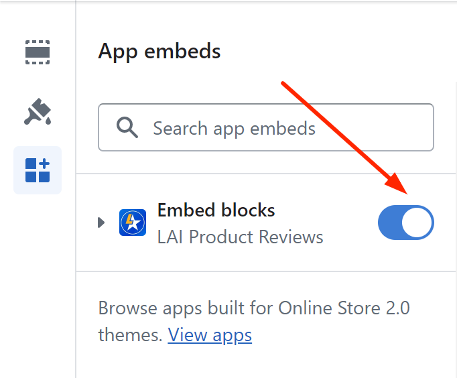
Task: Expand the Embed blocks disclosure triangle
Action: point(101,223)
